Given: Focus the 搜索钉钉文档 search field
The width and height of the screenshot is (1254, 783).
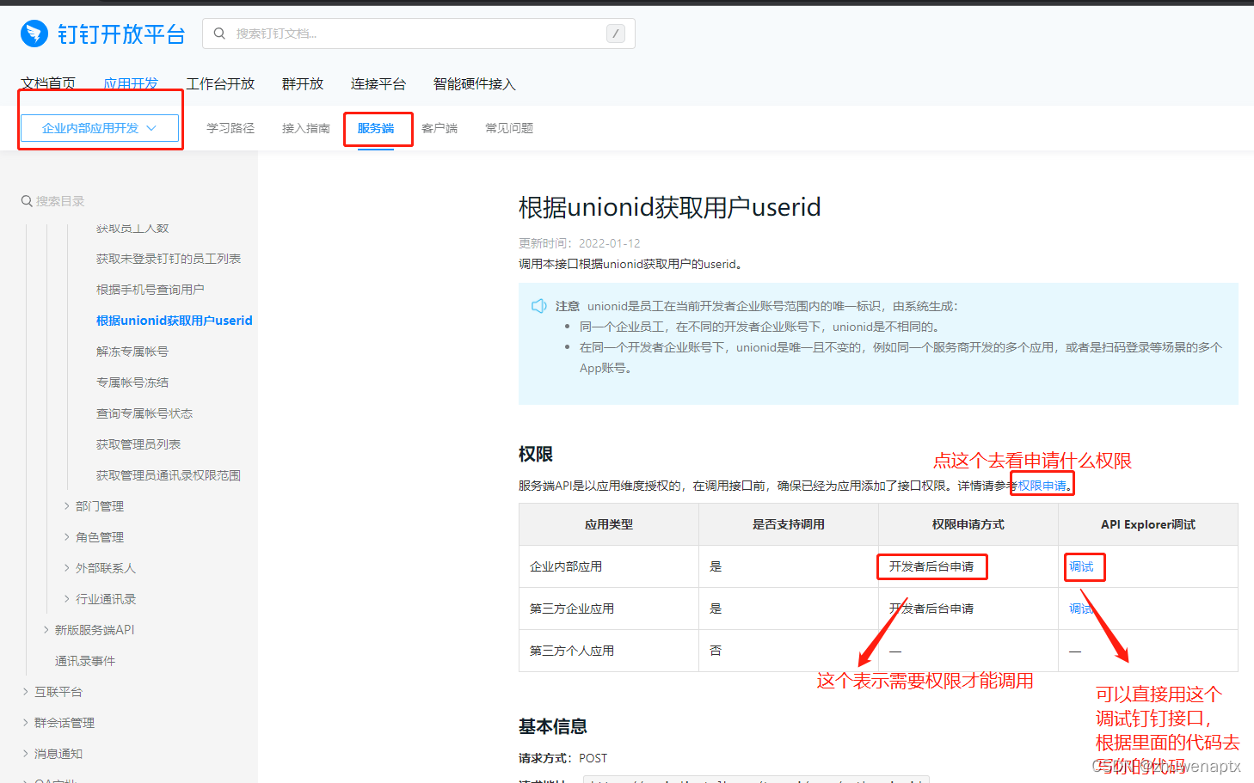Looking at the screenshot, I should point(419,34).
